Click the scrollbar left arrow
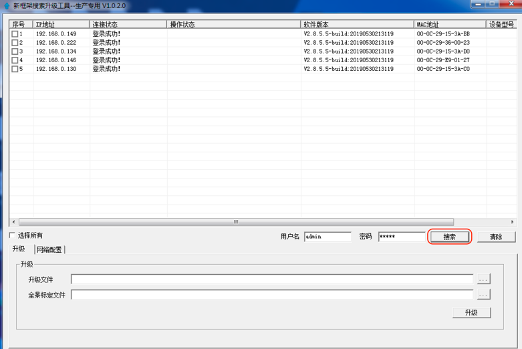Image resolution: width=522 pixels, height=349 pixels. click(x=13, y=222)
